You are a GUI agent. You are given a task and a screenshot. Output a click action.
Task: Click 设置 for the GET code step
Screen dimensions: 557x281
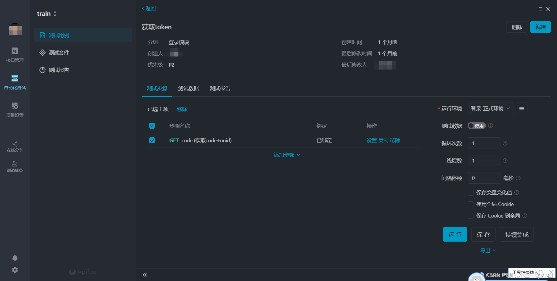point(372,140)
